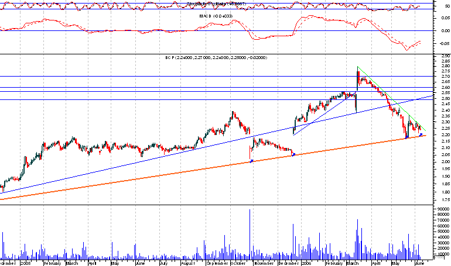Image resolution: width=451 pixels, height=266 pixels.
Task: Click the 50000 volume axis label
Action: pos(443,232)
